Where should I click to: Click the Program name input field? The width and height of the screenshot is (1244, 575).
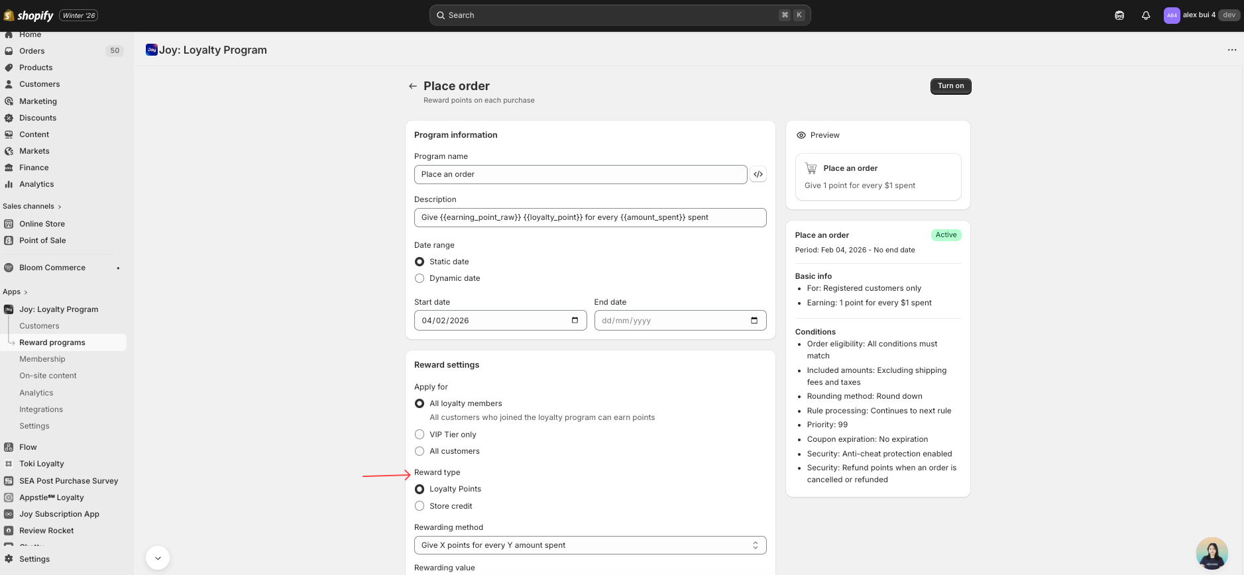click(580, 174)
